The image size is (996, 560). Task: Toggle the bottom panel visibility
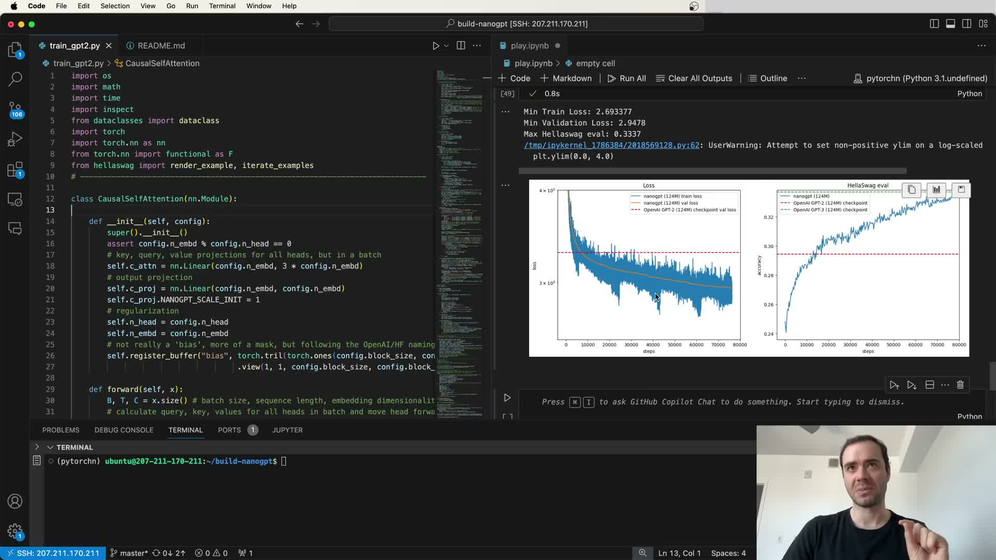coord(950,24)
